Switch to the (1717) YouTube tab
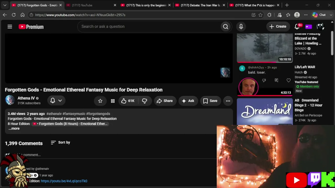335x188 pixels. [x=91, y=5]
